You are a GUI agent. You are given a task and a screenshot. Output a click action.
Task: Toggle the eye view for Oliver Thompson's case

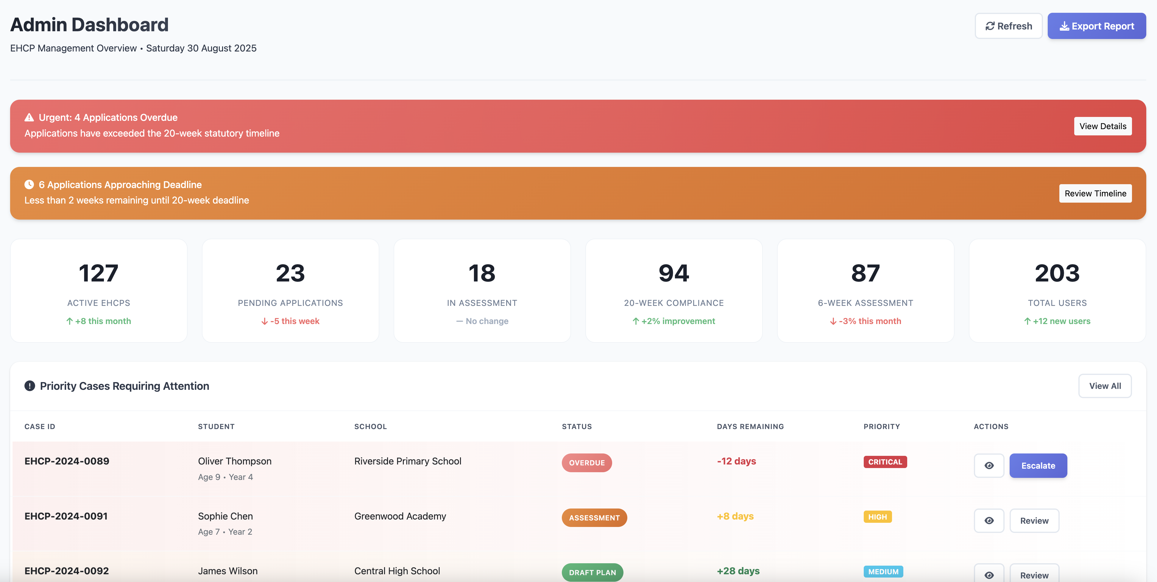tap(989, 465)
